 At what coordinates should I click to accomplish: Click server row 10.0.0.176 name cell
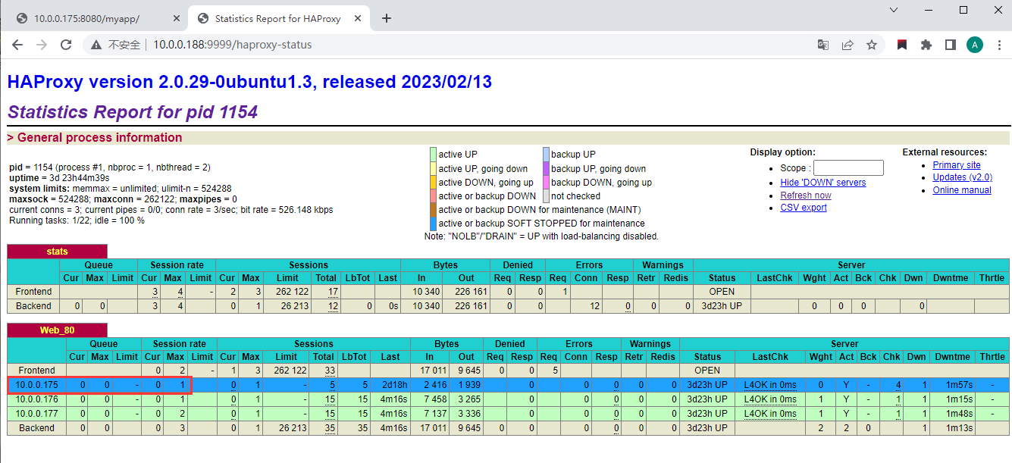(x=37, y=399)
